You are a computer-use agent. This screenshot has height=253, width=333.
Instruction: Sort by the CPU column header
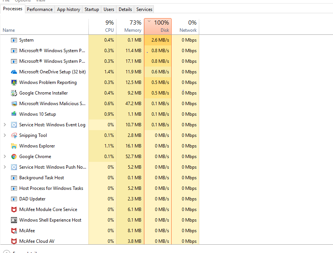tap(102, 26)
